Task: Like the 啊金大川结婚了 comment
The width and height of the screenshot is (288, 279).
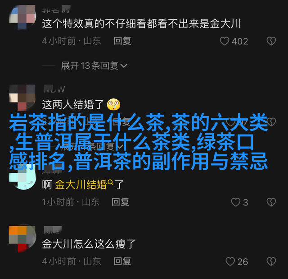Action: 236,202
